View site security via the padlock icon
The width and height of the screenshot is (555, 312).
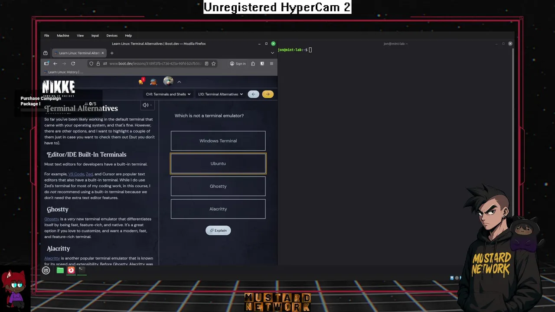98,64
